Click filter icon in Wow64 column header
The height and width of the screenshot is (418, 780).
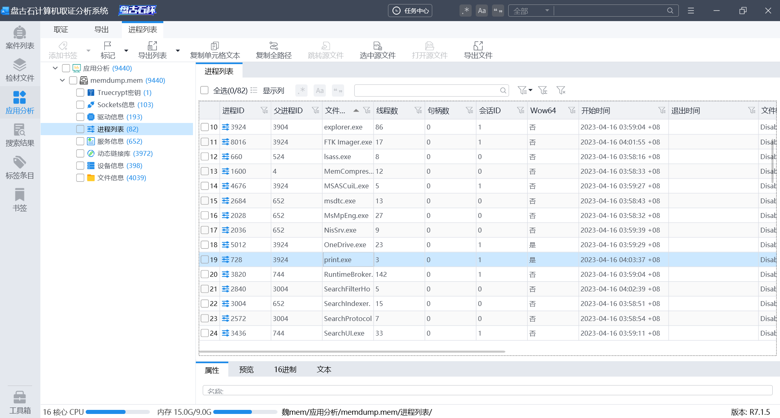click(x=572, y=110)
